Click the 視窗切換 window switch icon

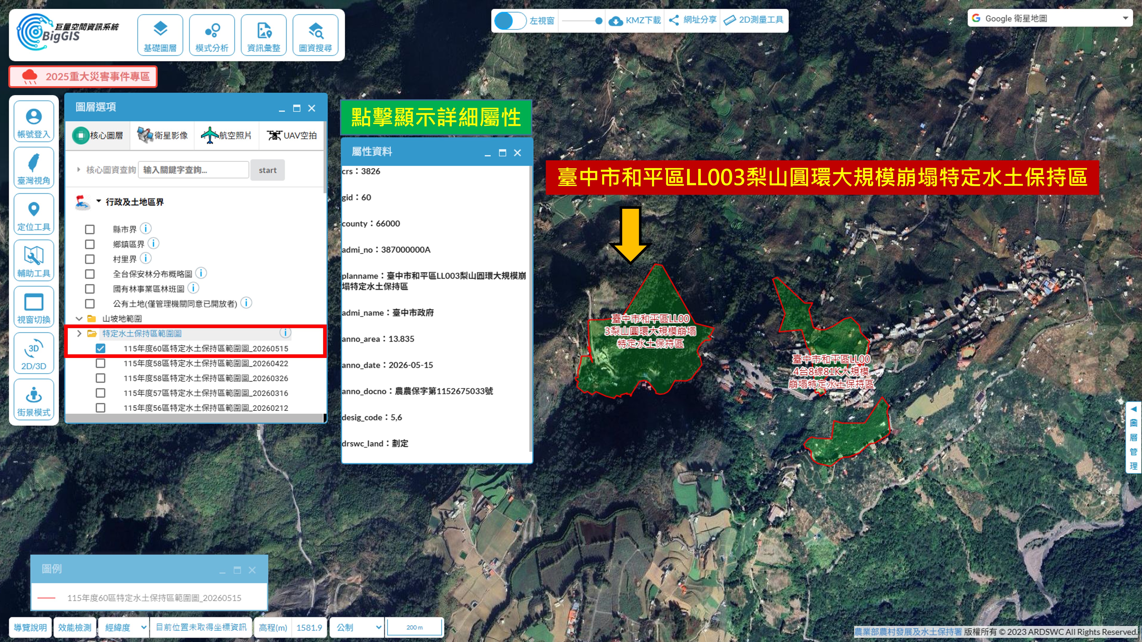point(34,307)
